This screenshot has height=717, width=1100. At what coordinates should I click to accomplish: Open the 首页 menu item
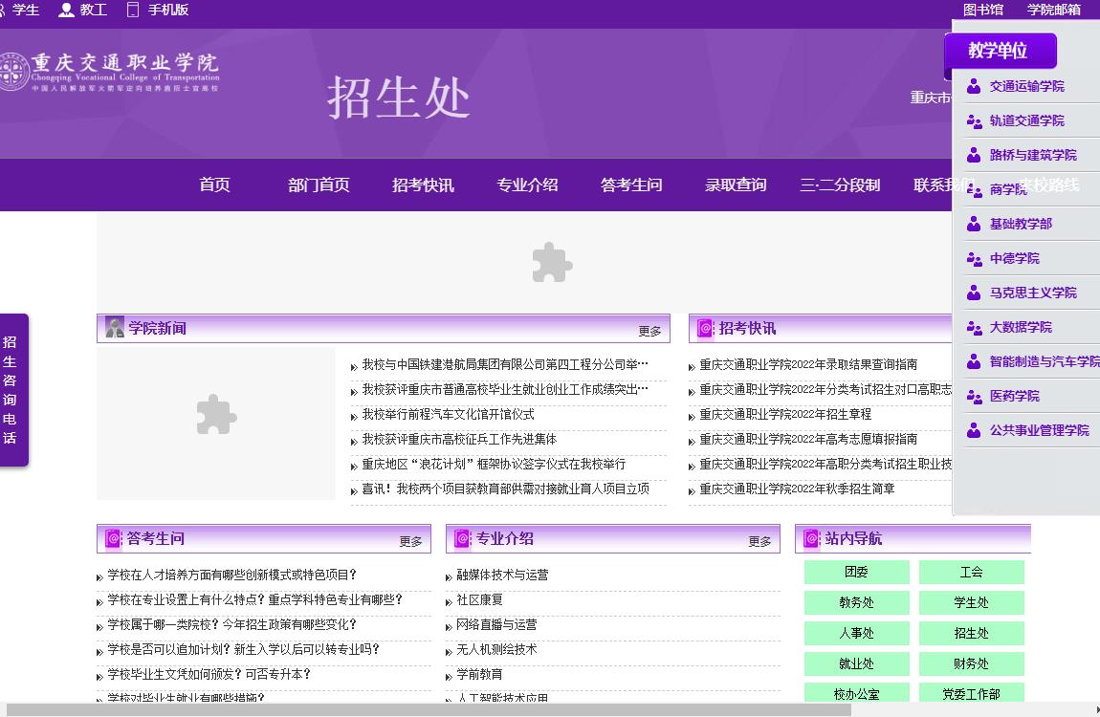pos(214,185)
